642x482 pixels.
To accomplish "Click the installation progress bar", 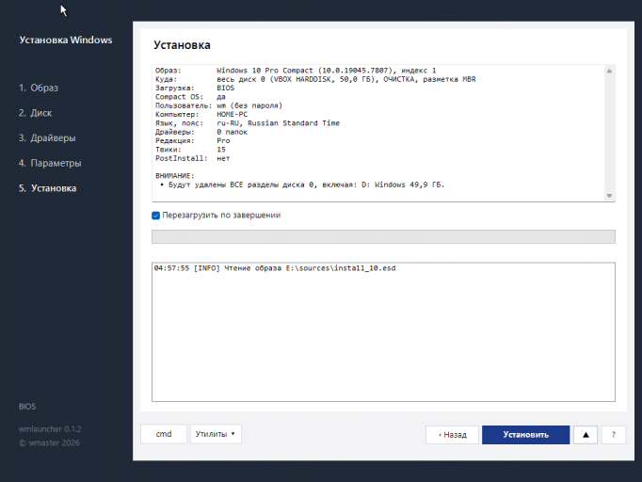I will click(x=383, y=236).
